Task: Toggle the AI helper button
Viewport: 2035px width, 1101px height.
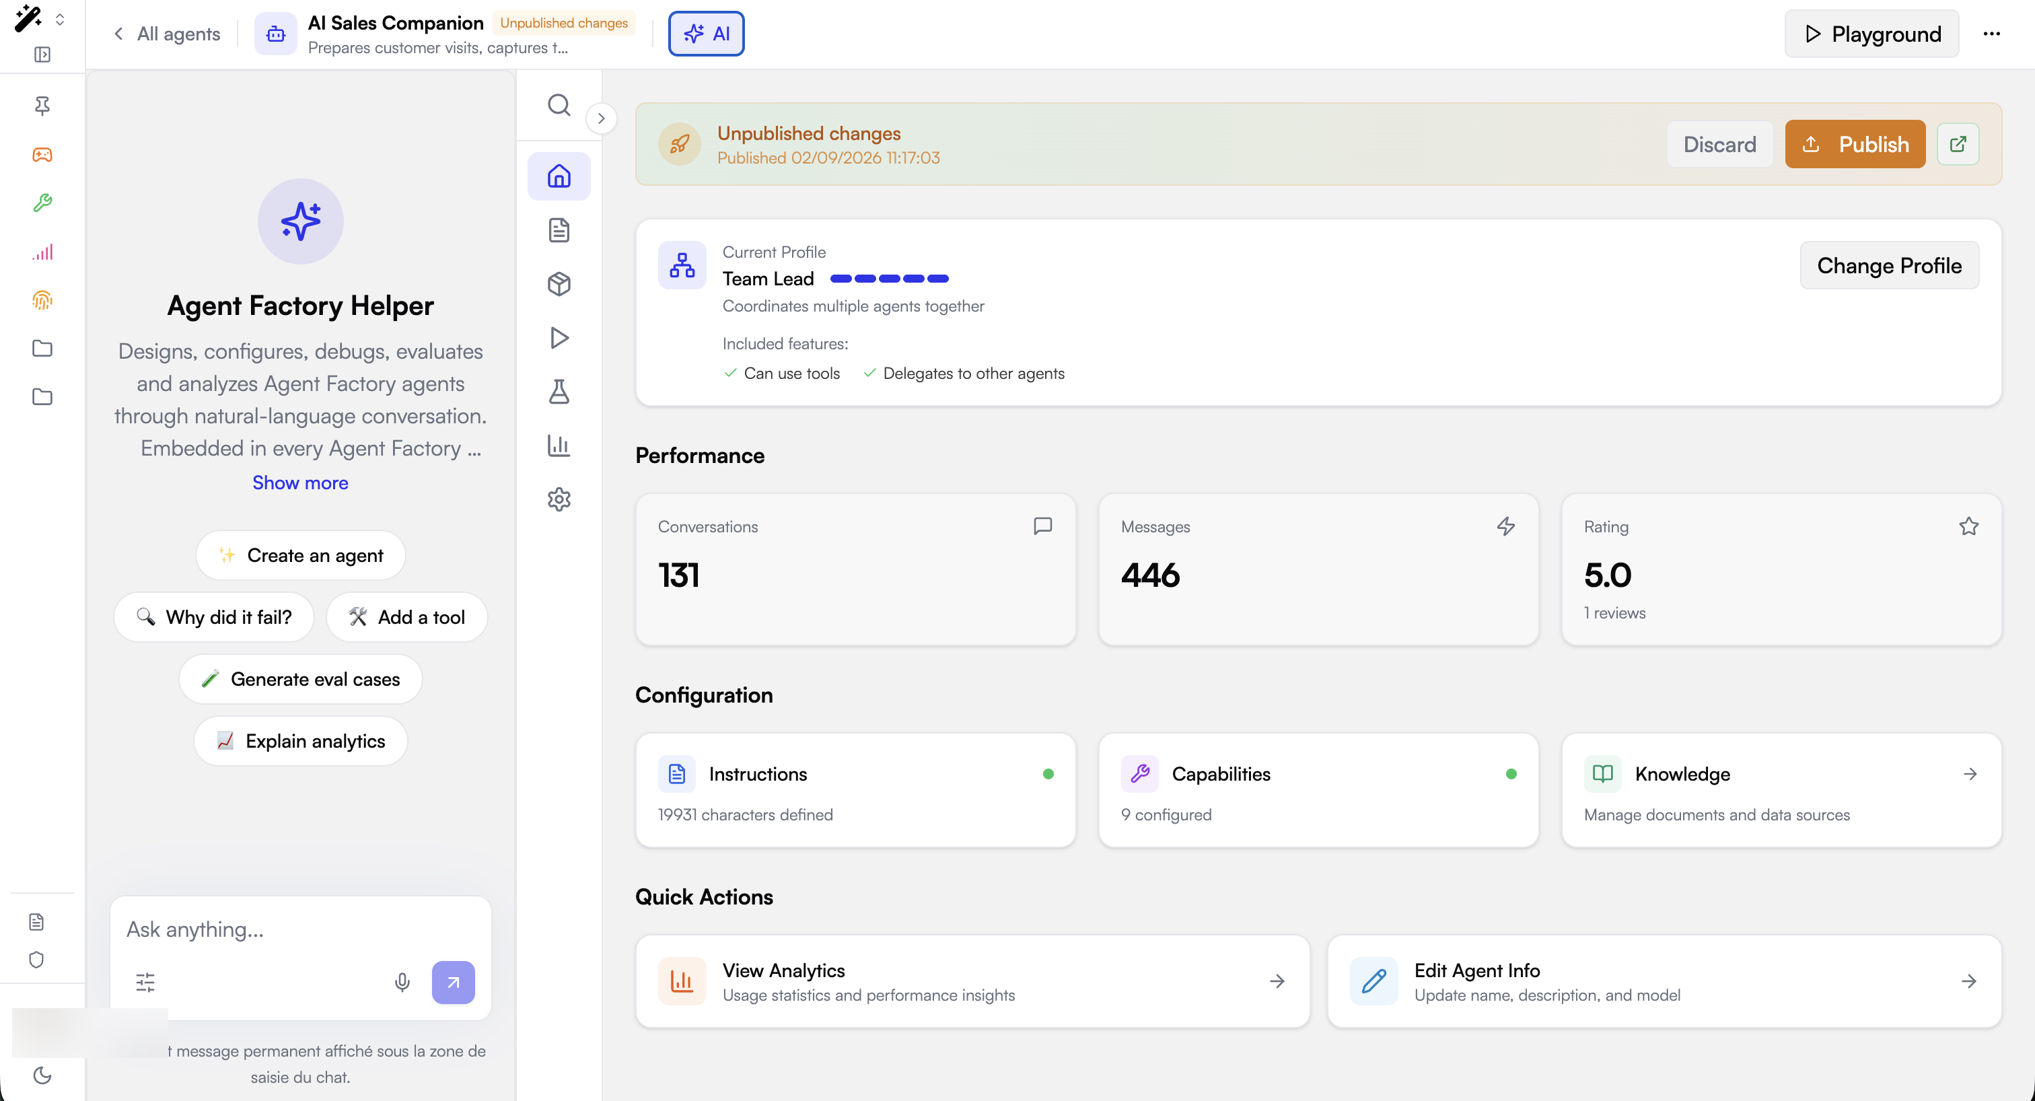Action: (706, 33)
